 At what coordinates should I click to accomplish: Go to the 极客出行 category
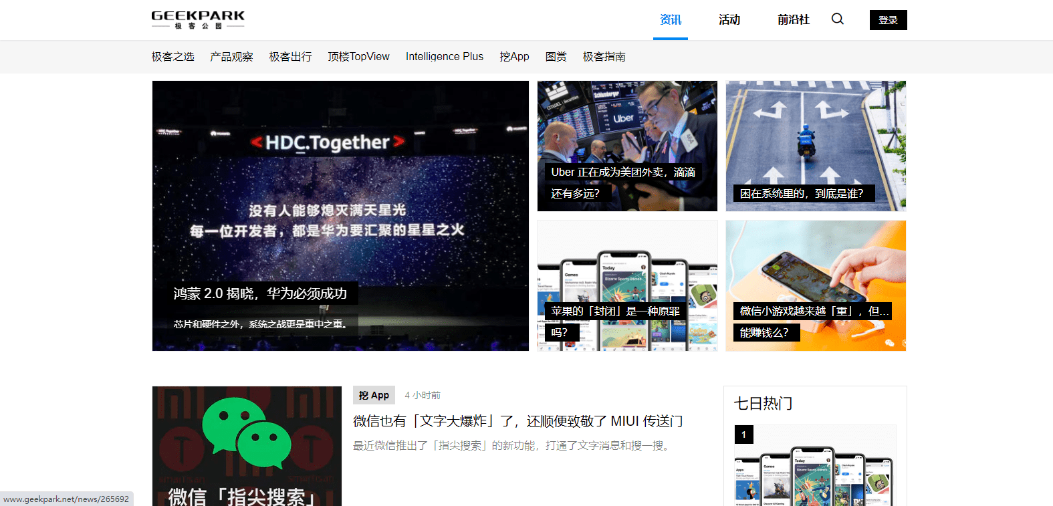click(x=290, y=57)
